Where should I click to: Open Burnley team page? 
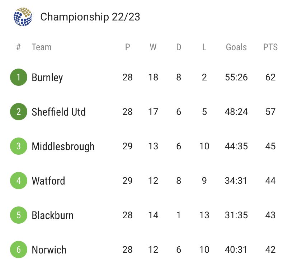pyautogui.click(x=47, y=78)
